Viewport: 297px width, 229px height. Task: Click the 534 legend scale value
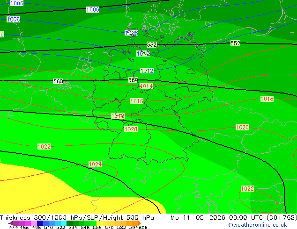click(x=73, y=227)
